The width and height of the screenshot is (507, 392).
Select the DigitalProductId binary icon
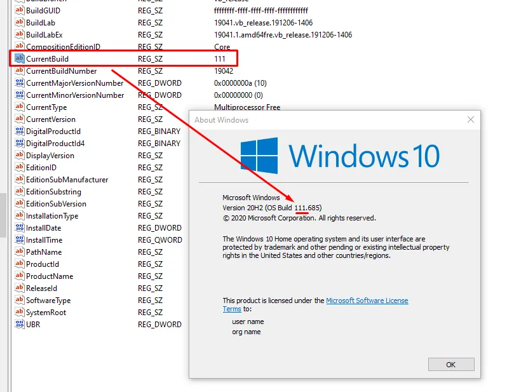pos(20,131)
